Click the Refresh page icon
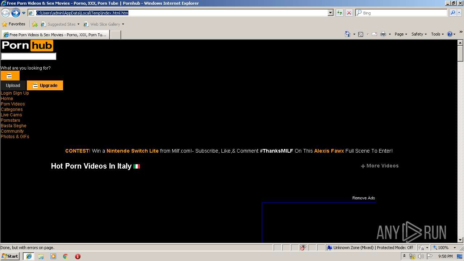The width and height of the screenshot is (464, 261). tap(339, 13)
